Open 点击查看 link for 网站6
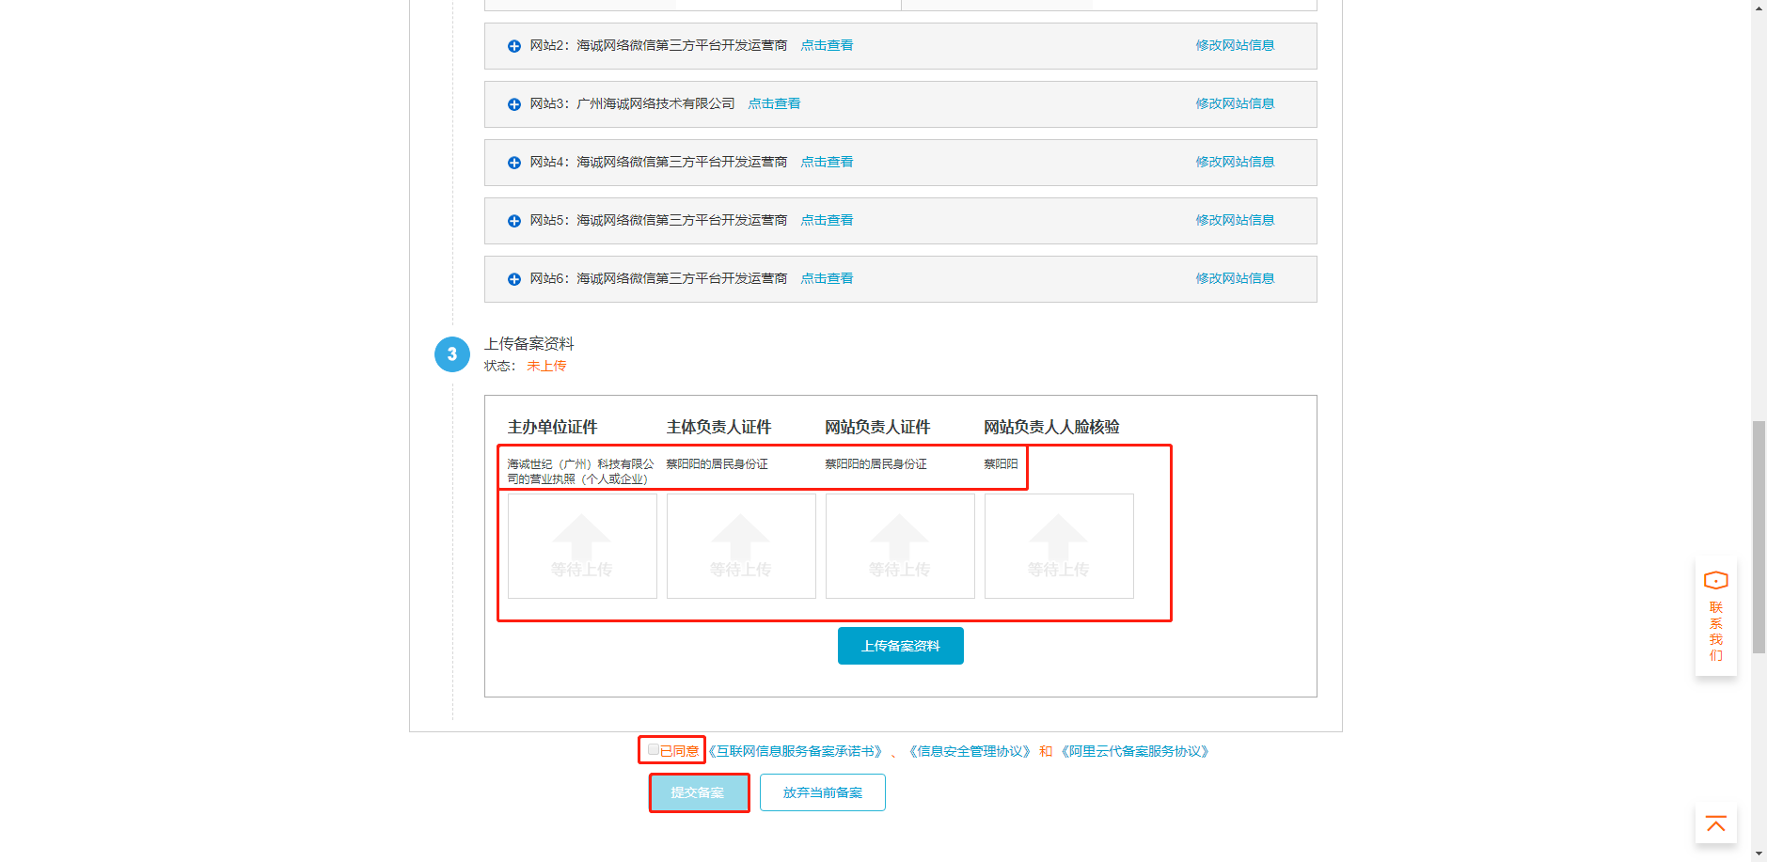The height and width of the screenshot is (862, 1767). coord(827,278)
